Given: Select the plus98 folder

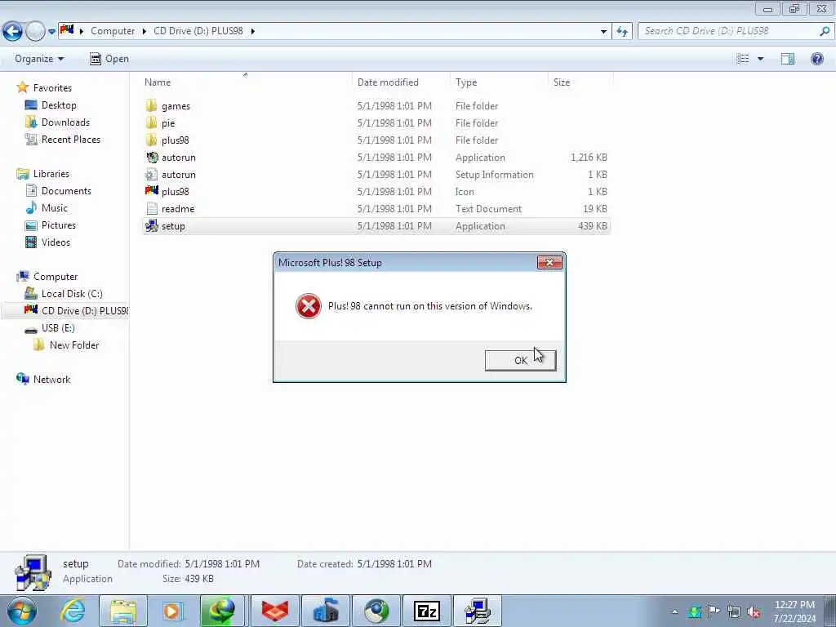Looking at the screenshot, I should [x=376, y=140].
